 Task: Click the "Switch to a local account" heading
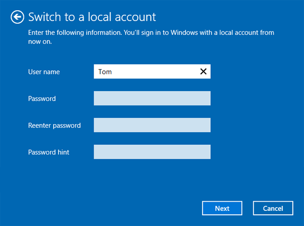coord(92,18)
